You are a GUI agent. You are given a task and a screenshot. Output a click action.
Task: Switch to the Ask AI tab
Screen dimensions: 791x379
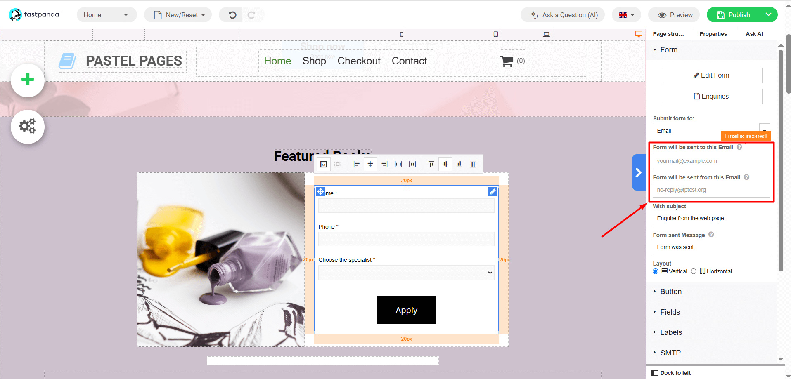(x=754, y=34)
